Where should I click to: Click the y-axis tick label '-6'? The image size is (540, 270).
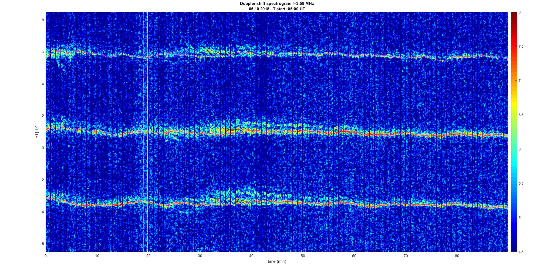42,244
